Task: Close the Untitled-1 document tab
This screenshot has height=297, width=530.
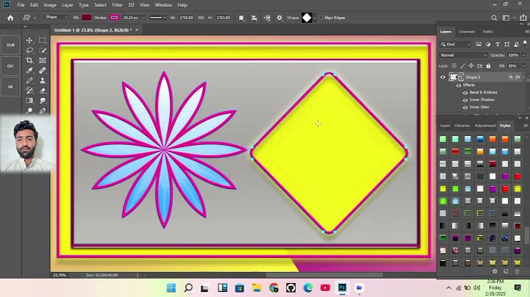Action: coord(137,29)
